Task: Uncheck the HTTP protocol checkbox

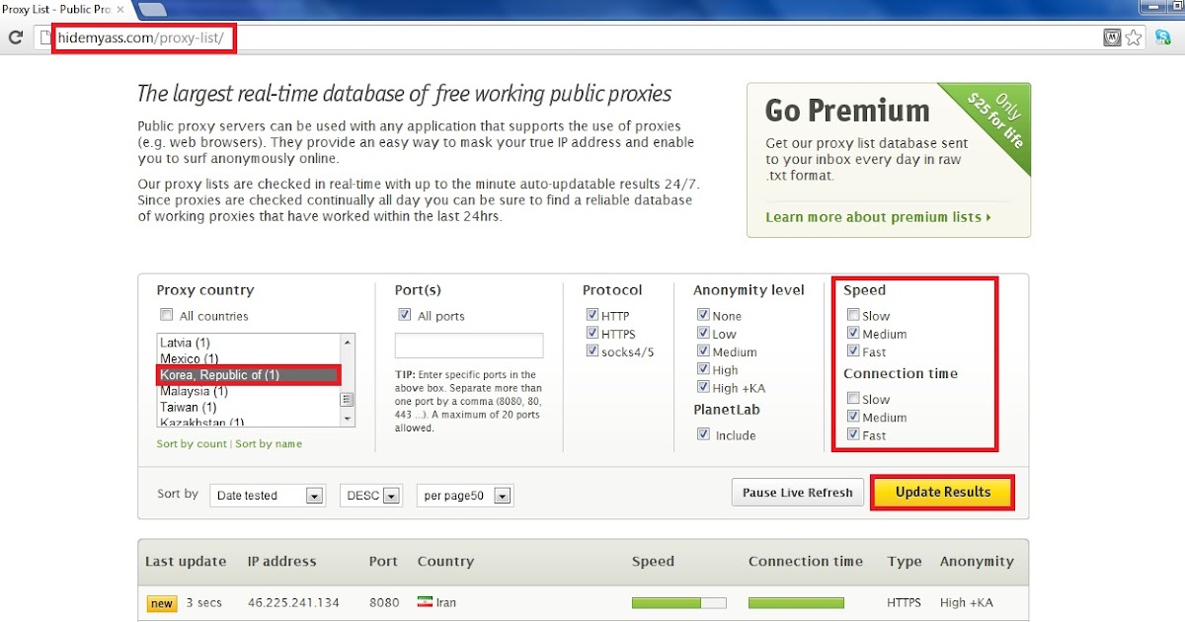Action: (x=592, y=315)
